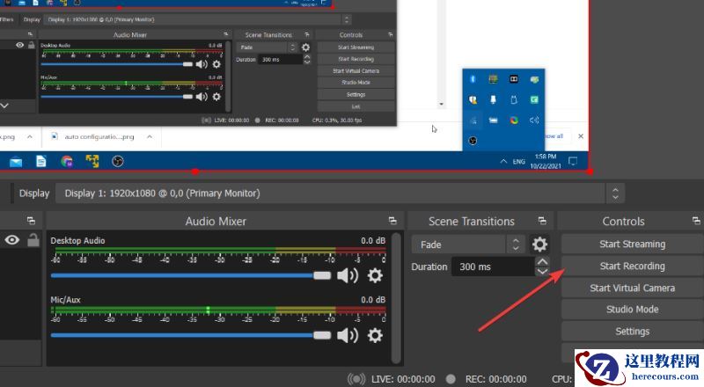The height and width of the screenshot is (387, 704).
Task: Undock the Sources panel via its header icon
Action: click(x=31, y=221)
